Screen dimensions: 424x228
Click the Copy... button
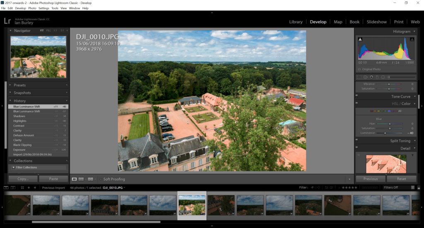(23, 179)
